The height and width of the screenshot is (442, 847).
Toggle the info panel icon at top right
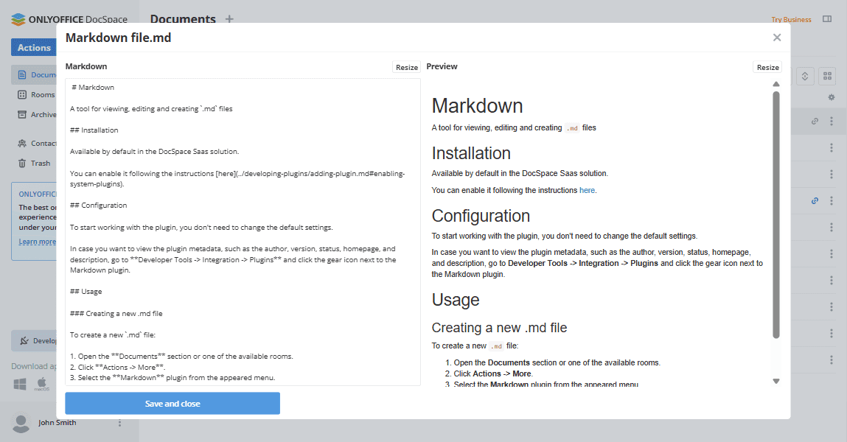(827, 19)
